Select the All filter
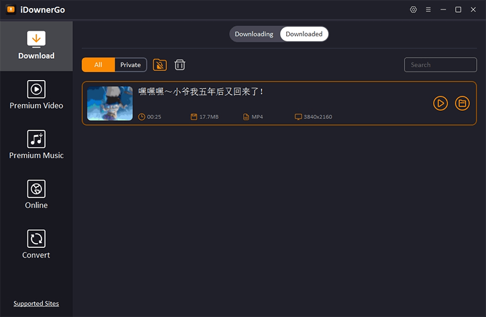This screenshot has height=317, width=486. click(98, 65)
